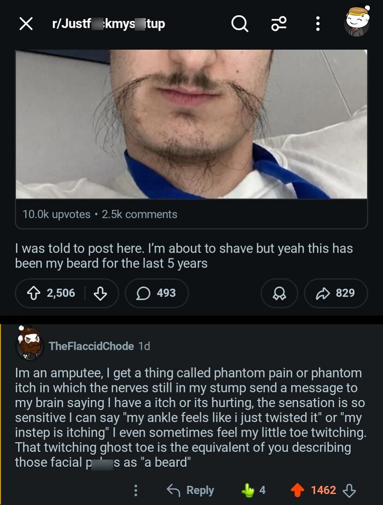The width and height of the screenshot is (383, 505).
Task: Downvote the post beside the 2,506 count
Action: 100,293
